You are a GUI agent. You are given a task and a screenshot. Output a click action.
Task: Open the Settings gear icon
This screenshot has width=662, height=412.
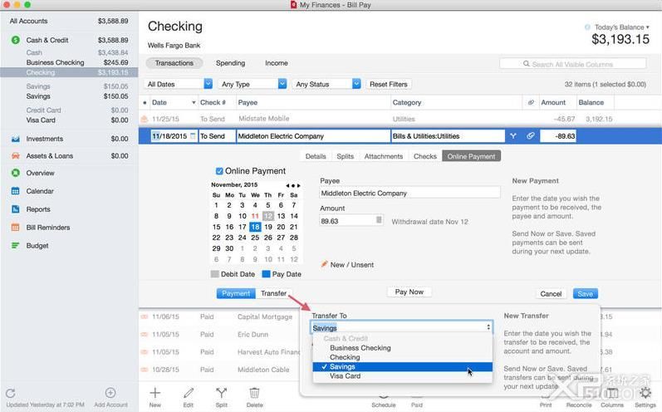[x=645, y=393]
